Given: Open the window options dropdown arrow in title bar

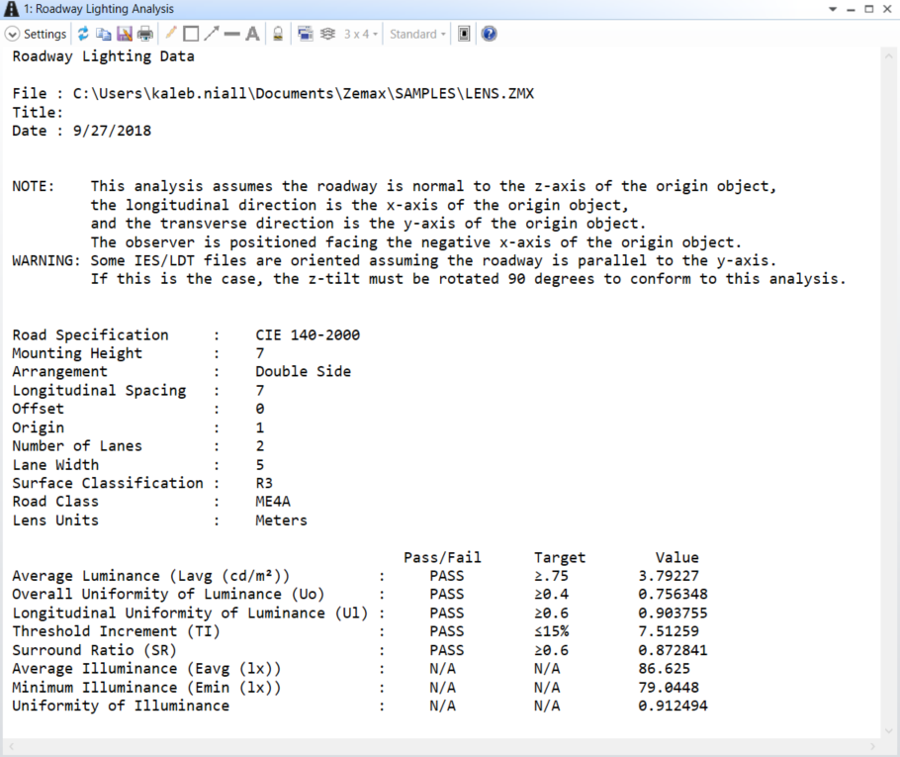Looking at the screenshot, I should [x=833, y=9].
